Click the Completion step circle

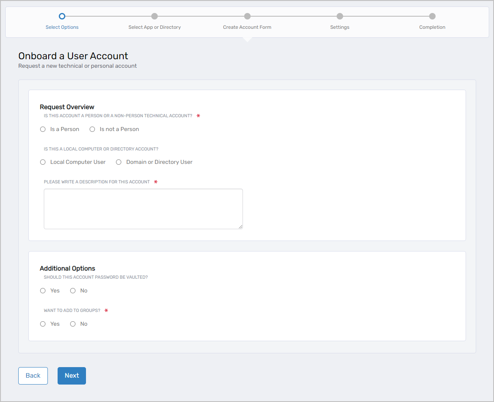[x=432, y=16]
